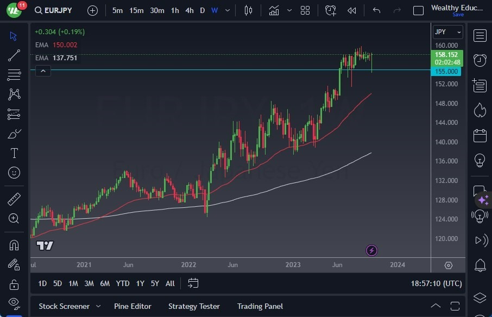
Task: Open the economic calendar sidebar panel
Action: click(480, 135)
